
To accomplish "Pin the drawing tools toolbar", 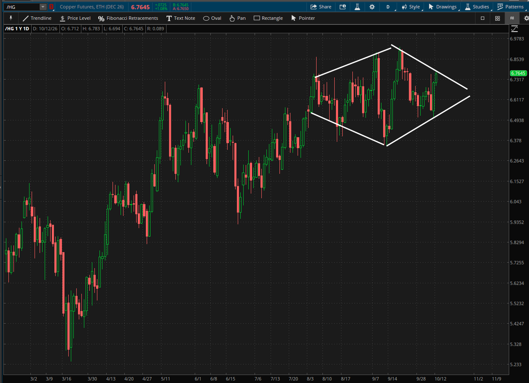I will pos(11,18).
